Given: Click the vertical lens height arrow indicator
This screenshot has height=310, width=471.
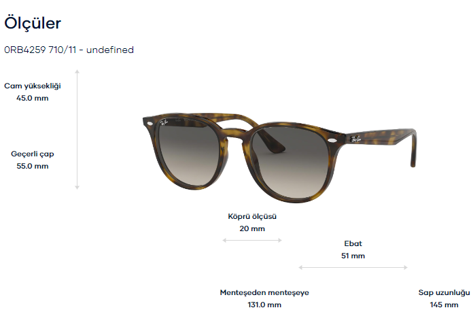Looking at the screenshot, I should click(77, 129).
